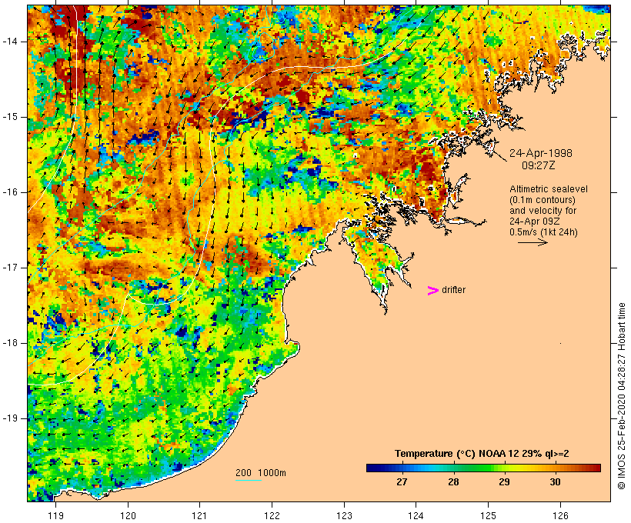Viewport: 631px width, 523px height.
Task: Click the latitude axis label -19
Action: point(9,418)
